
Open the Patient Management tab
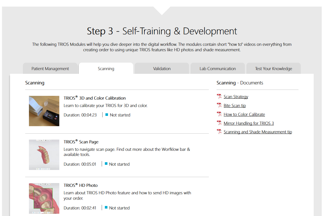coord(50,69)
